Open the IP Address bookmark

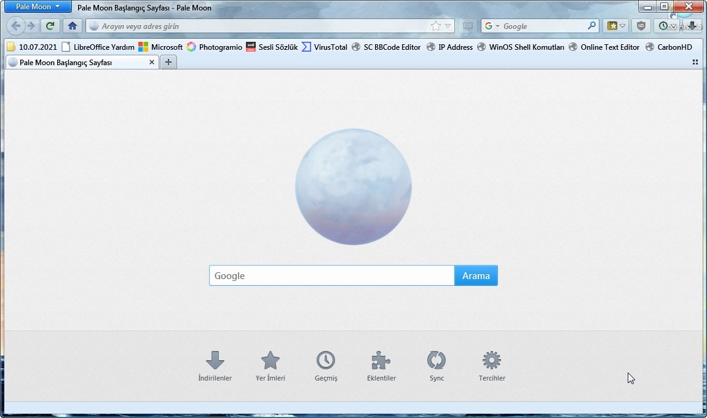point(450,47)
